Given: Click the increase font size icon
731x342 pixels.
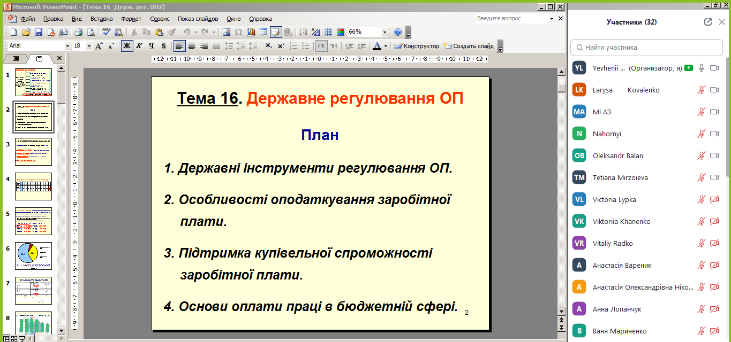Looking at the screenshot, I should click(x=99, y=46).
